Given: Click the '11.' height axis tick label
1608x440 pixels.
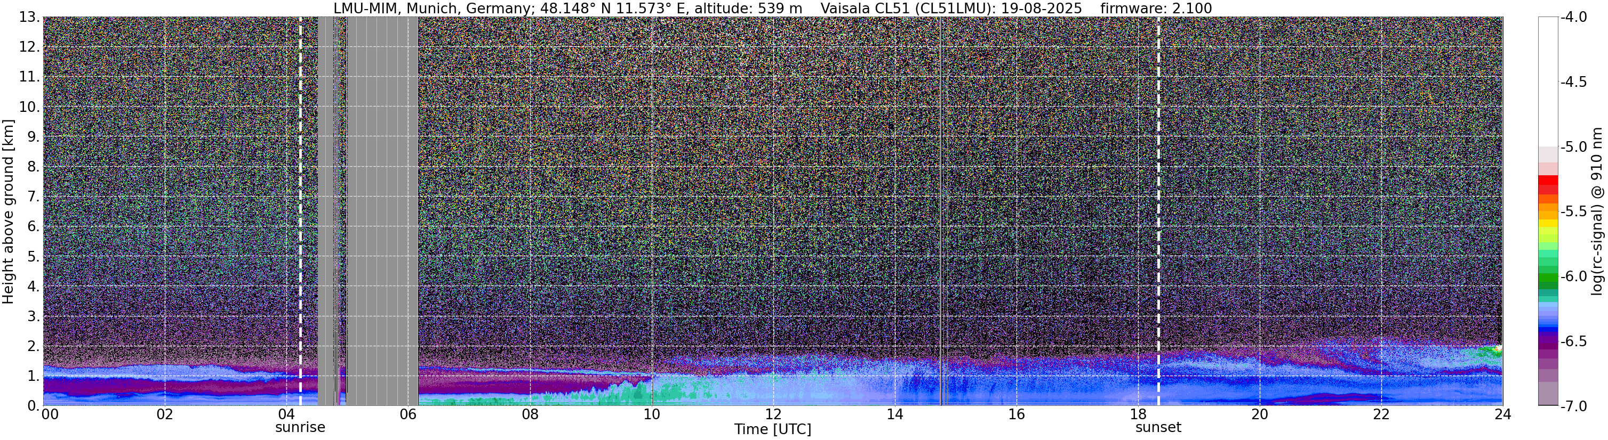Looking at the screenshot, I should (x=29, y=77).
